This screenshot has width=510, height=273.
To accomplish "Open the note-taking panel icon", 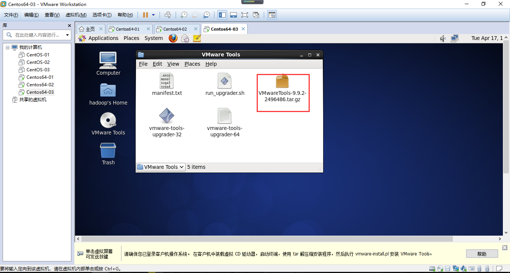I will (x=197, y=38).
